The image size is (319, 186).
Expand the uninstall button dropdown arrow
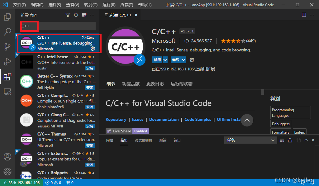tap(183, 60)
